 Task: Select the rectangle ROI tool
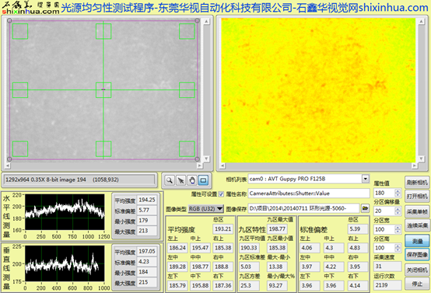(203, 180)
